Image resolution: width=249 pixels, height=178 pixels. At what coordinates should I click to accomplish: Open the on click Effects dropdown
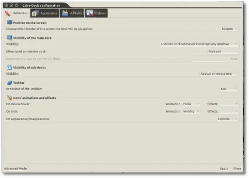click(229, 111)
